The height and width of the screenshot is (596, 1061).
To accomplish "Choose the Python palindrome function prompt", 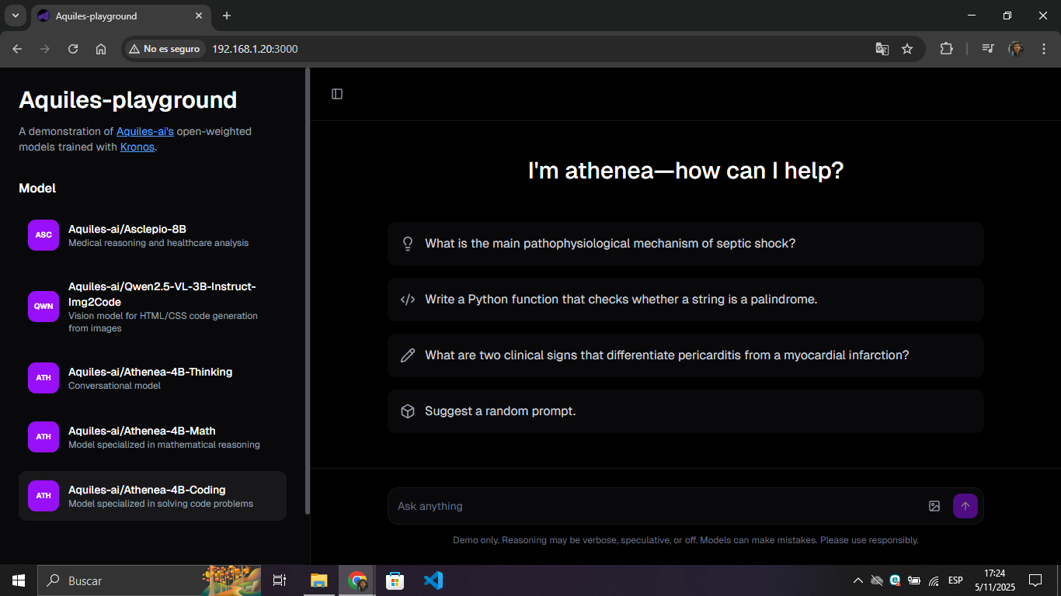I will (685, 300).
